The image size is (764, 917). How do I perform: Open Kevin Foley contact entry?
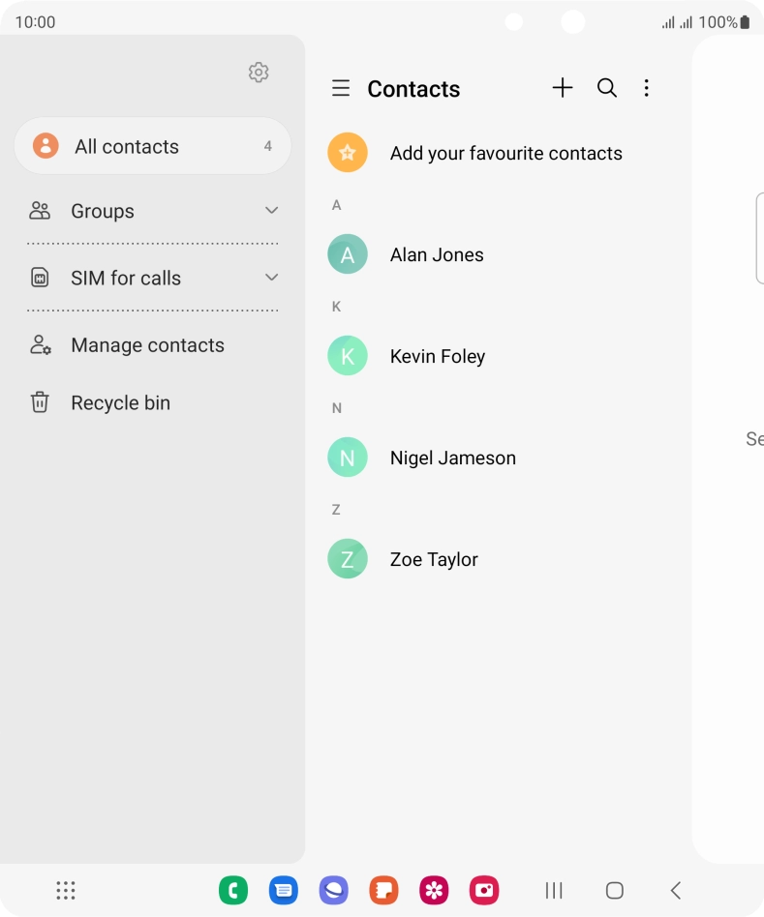438,357
